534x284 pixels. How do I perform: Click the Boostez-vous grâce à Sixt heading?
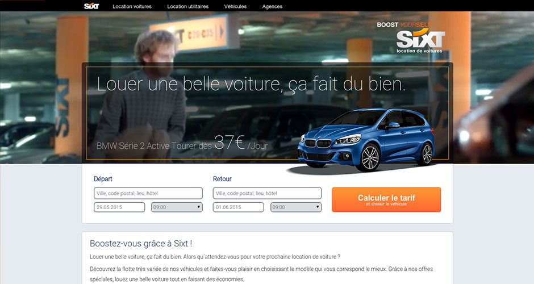(x=141, y=244)
